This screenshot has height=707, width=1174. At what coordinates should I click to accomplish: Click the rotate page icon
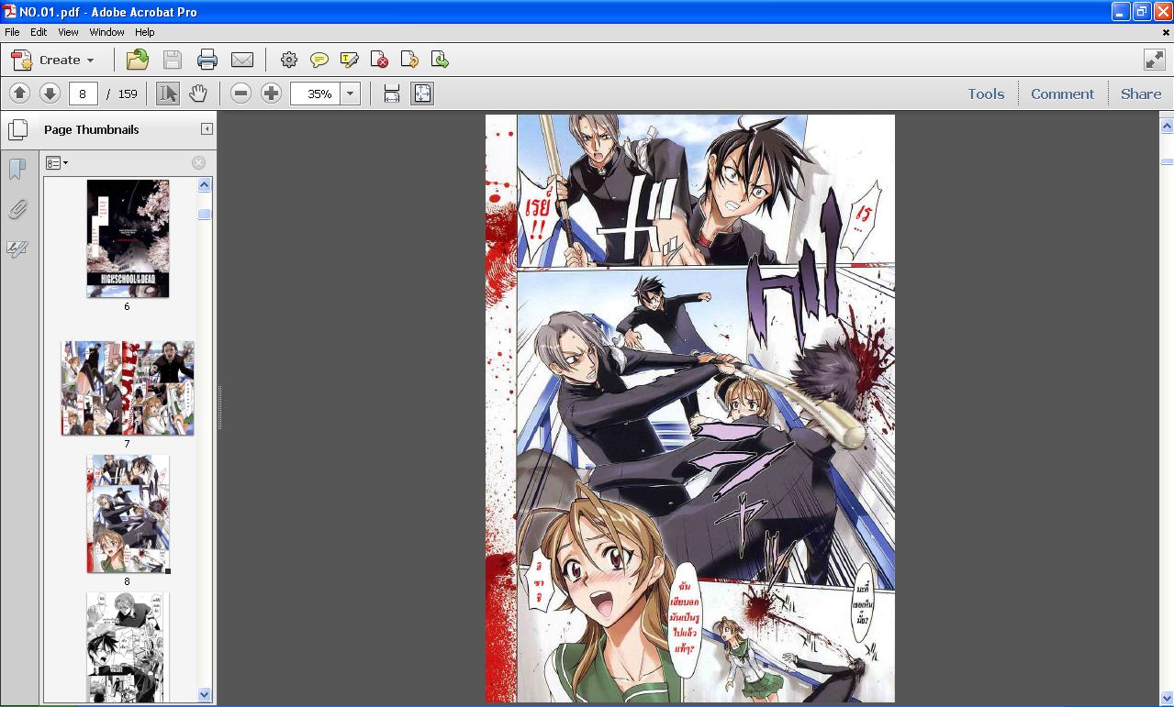(x=409, y=61)
